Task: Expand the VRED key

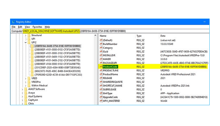Action: pyautogui.click(x=25, y=78)
